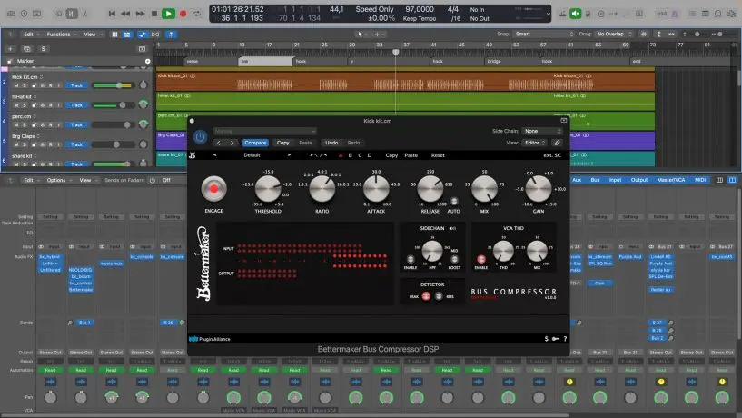Click question mark help icon in plugin

(x=565, y=339)
